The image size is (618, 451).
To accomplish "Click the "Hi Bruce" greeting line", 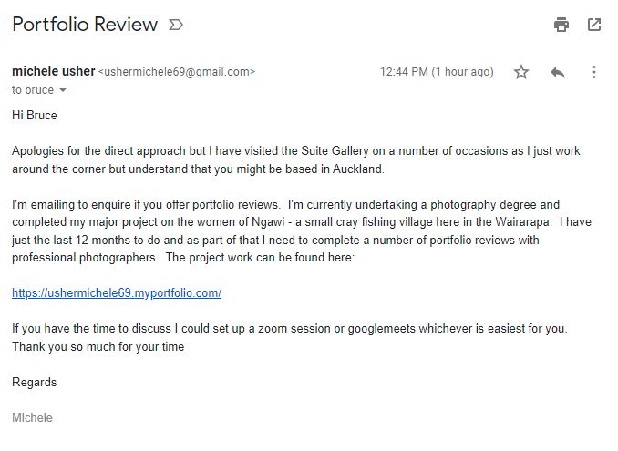I will click(35, 116).
